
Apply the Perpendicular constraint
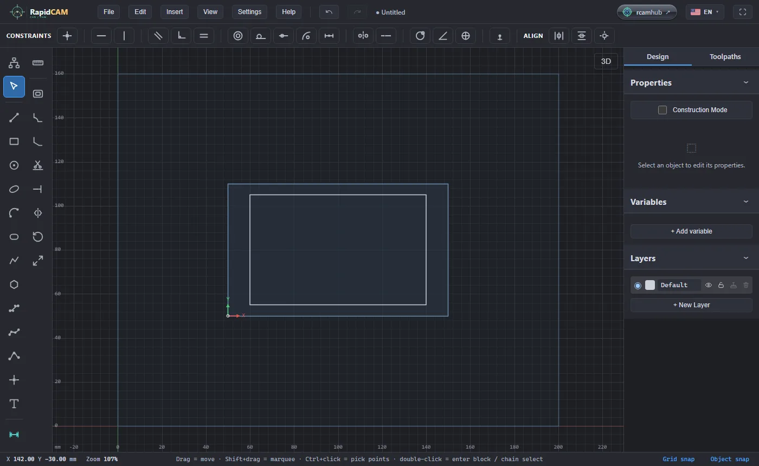click(x=181, y=36)
